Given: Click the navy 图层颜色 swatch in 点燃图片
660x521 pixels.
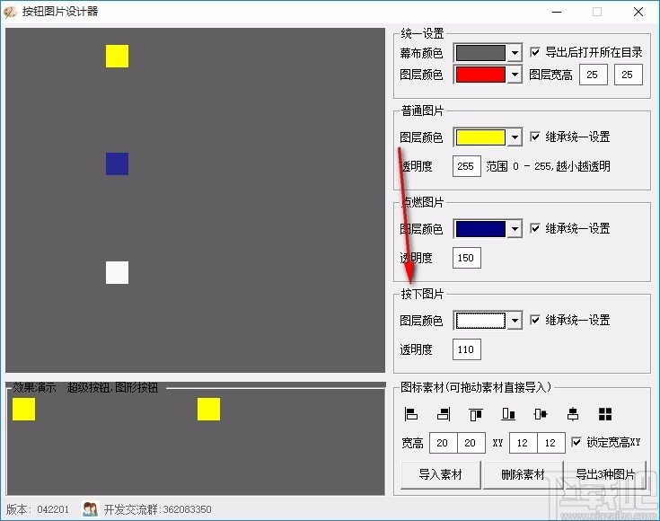Looking at the screenshot, I should coord(480,229).
